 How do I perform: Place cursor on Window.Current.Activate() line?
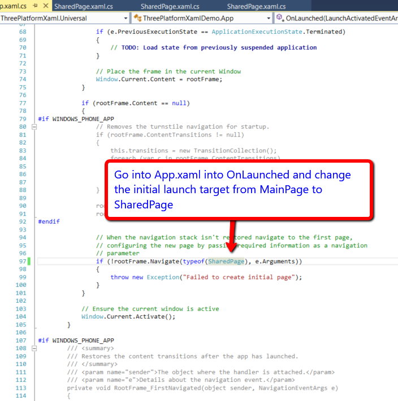[128, 317]
